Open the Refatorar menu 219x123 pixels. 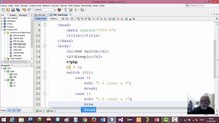pyautogui.click(x=46, y=5)
